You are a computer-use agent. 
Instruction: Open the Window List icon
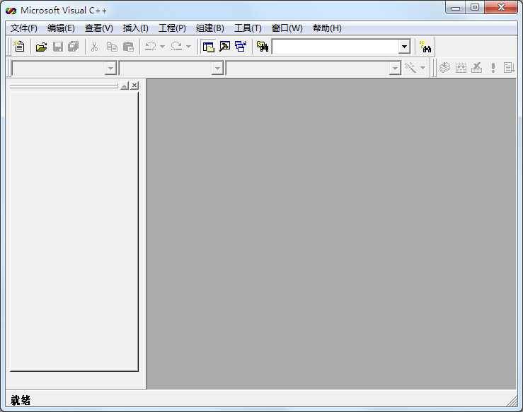(241, 47)
